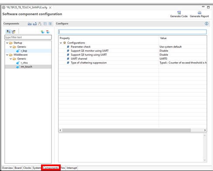This screenshot has width=213, height=171.
Task: Click the property table horizontal scrollbar thumb
Action: click(127, 130)
